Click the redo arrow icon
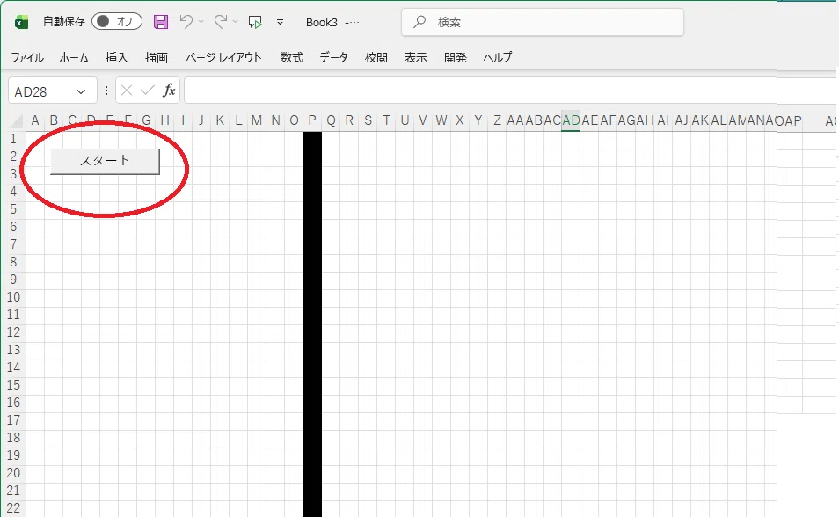Screen dimensions: 839x517 (221, 22)
